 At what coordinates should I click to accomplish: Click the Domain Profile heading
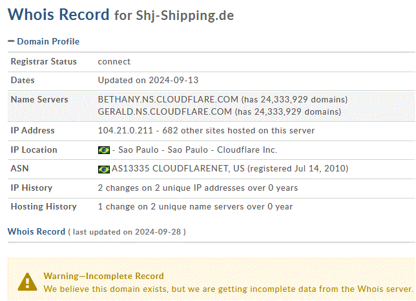pos(48,41)
